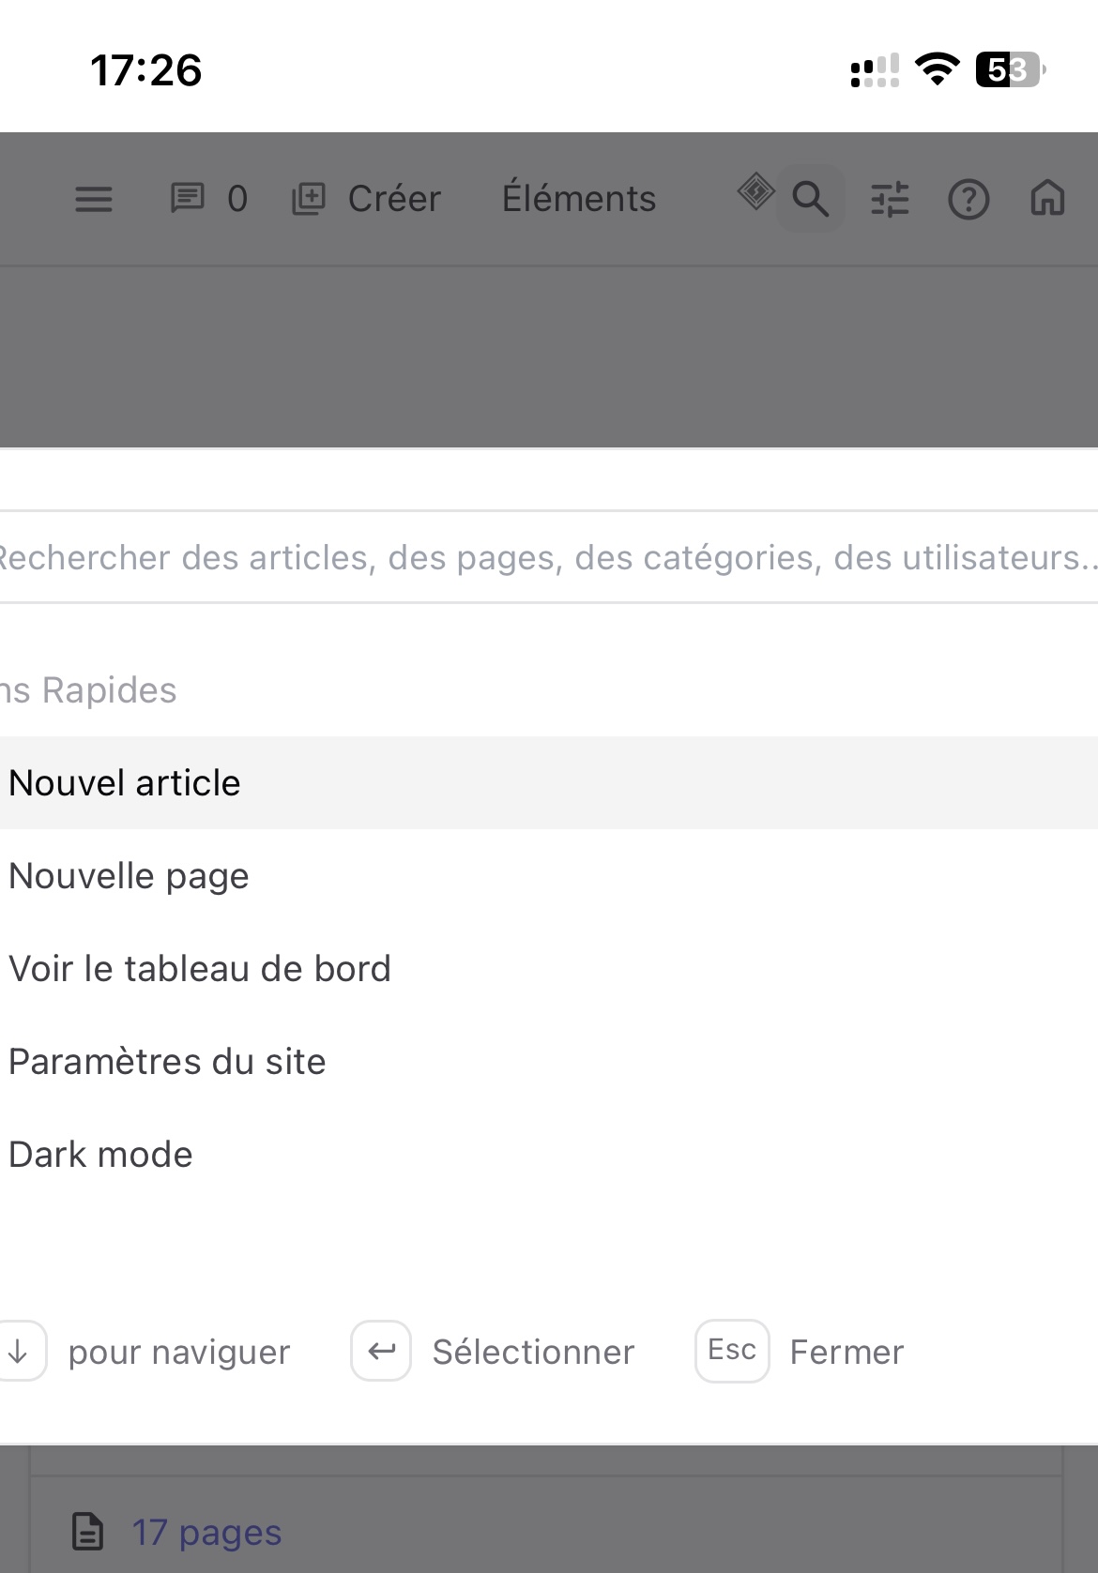Open Voir le tableau de bord
Screen dimensions: 1098x1573
pyautogui.click(x=200, y=969)
